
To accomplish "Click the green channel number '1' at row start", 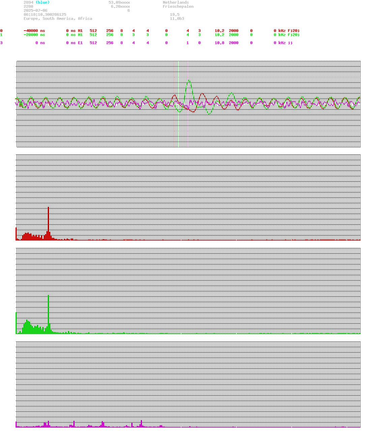I will point(1,35).
